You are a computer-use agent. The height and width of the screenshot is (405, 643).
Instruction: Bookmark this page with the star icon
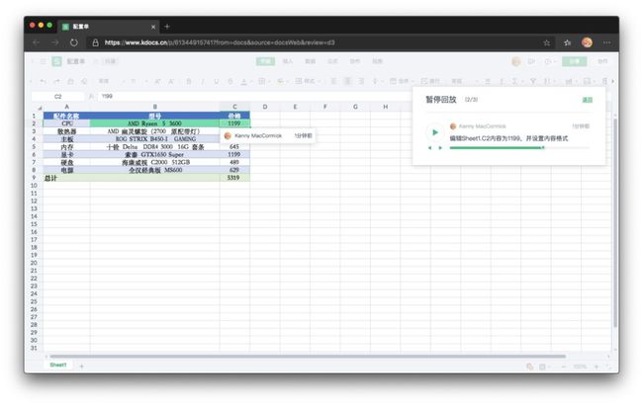click(547, 42)
